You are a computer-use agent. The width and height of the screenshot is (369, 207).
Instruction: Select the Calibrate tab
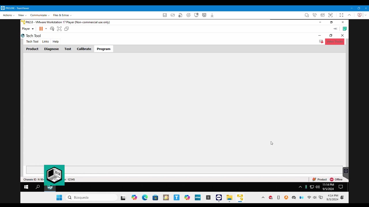click(84, 49)
